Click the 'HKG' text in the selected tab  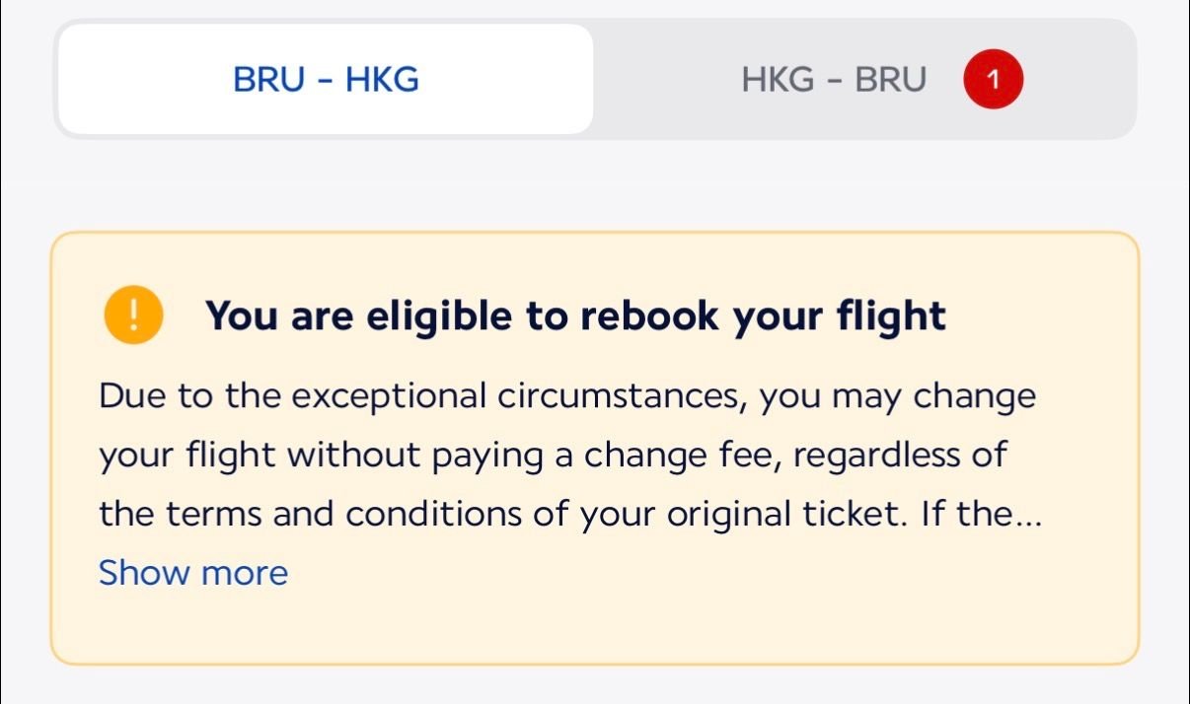click(x=382, y=80)
